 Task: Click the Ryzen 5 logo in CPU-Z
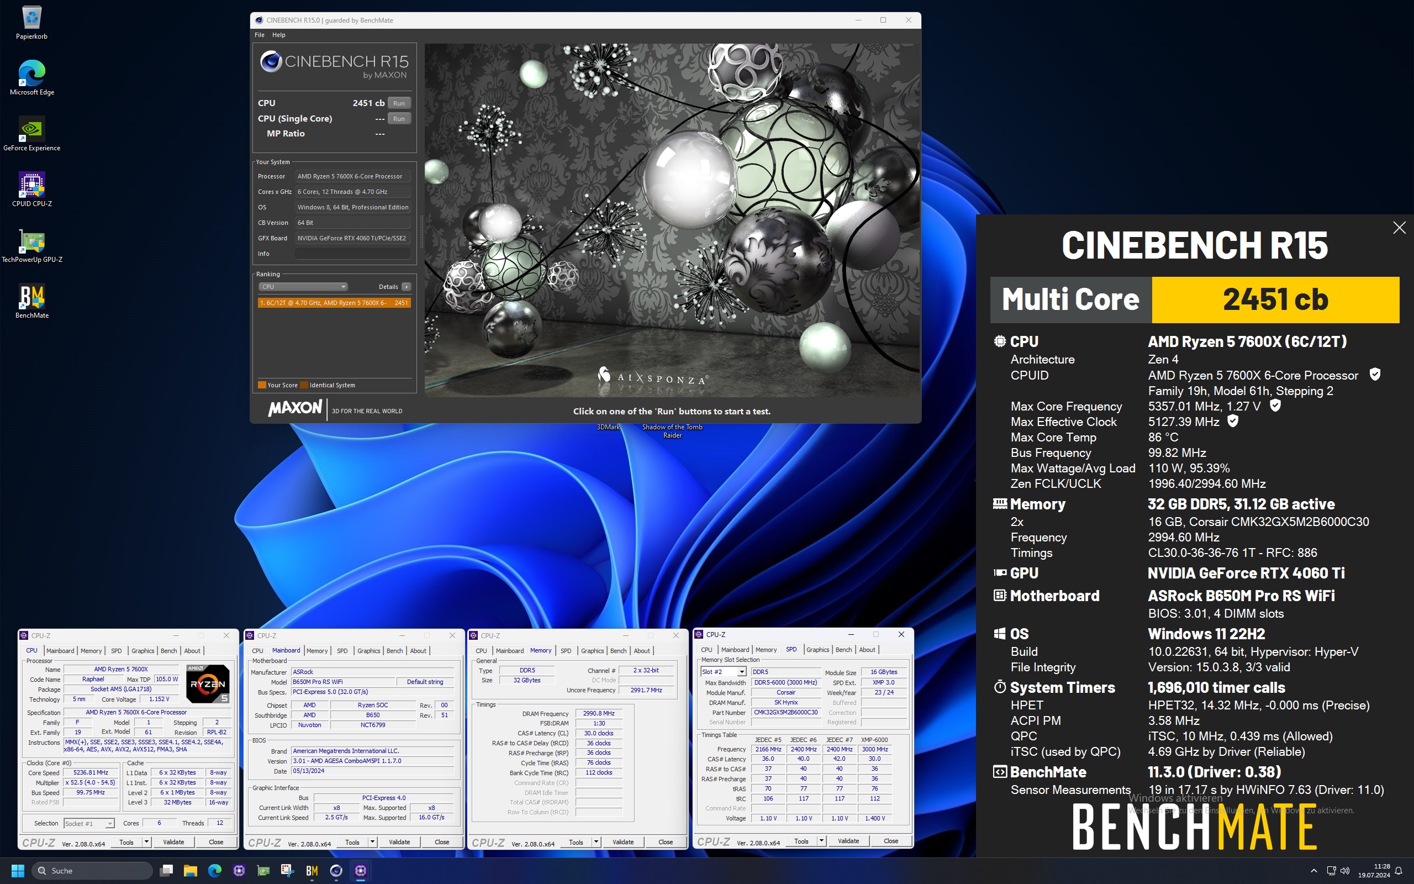coord(208,683)
